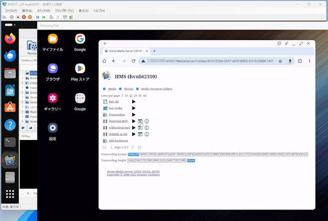Expand the Favorites star tree node
The height and width of the screenshot is (221, 328).
click(22, 88)
